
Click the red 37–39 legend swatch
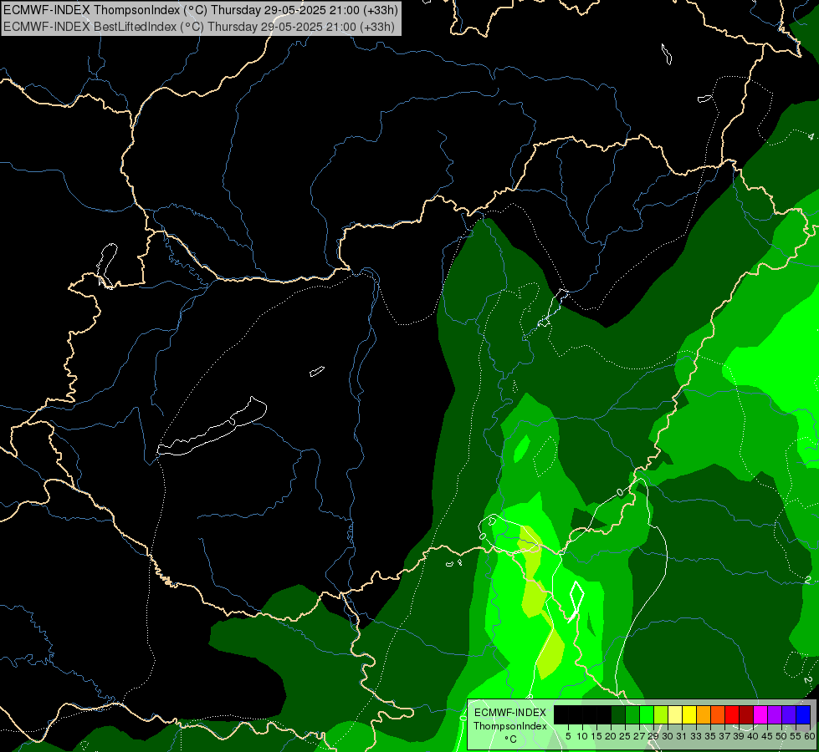coord(732,714)
